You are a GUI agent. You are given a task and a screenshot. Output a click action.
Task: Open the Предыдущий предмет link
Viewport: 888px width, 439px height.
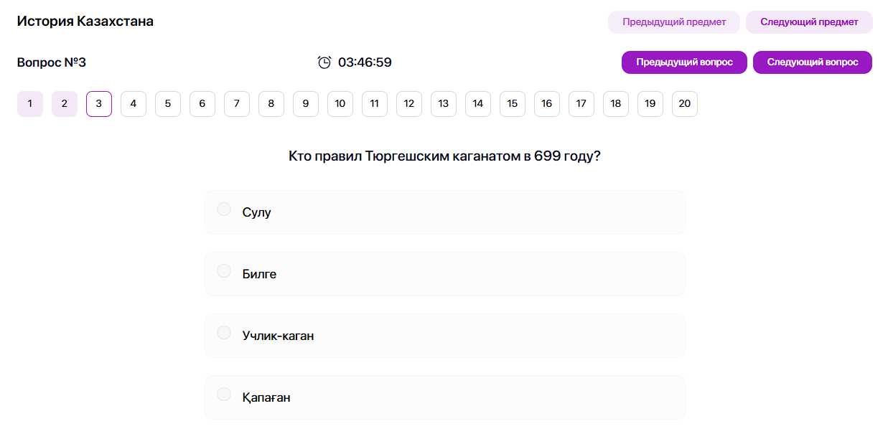pos(673,22)
